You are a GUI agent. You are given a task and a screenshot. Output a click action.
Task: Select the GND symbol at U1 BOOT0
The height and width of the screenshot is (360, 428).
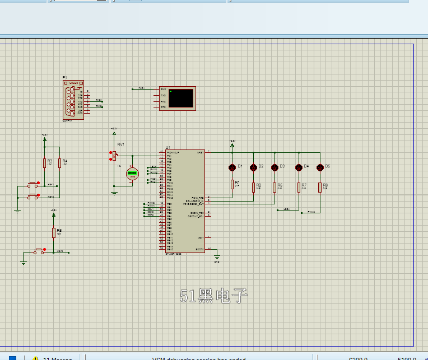pos(217,257)
